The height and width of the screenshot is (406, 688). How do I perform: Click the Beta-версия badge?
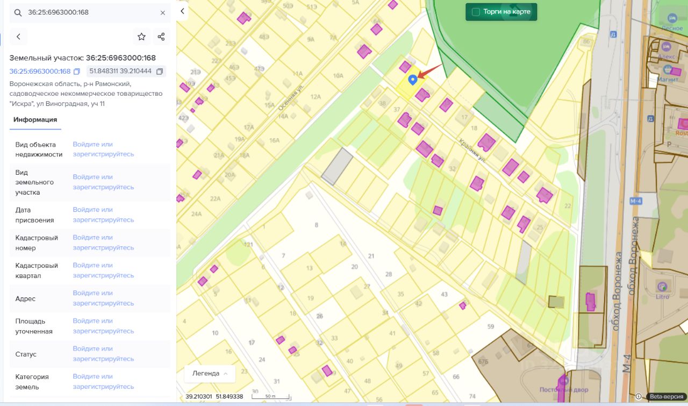point(666,396)
